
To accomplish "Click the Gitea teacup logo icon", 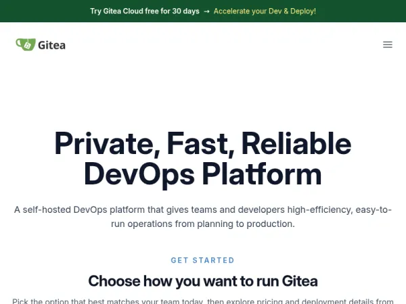I will [26, 45].
